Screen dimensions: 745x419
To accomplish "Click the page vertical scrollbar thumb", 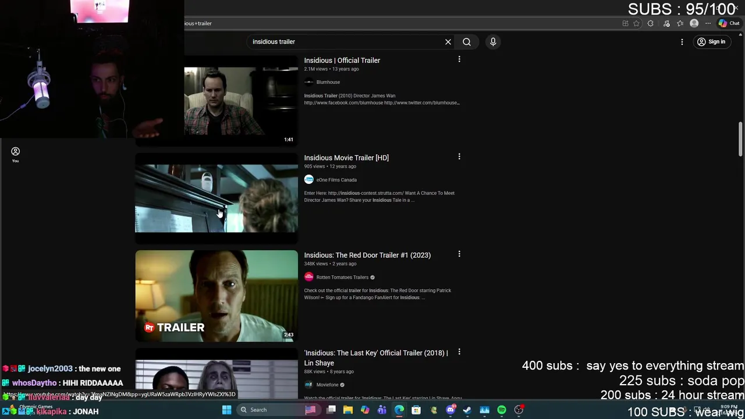I will 740,139.
